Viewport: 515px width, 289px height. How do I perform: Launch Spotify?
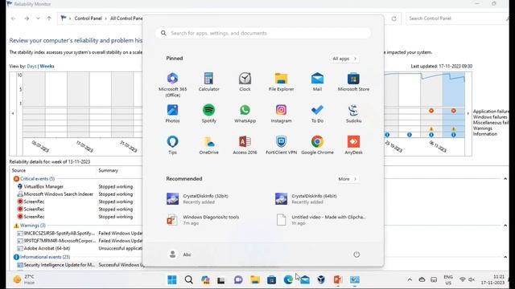(x=208, y=114)
